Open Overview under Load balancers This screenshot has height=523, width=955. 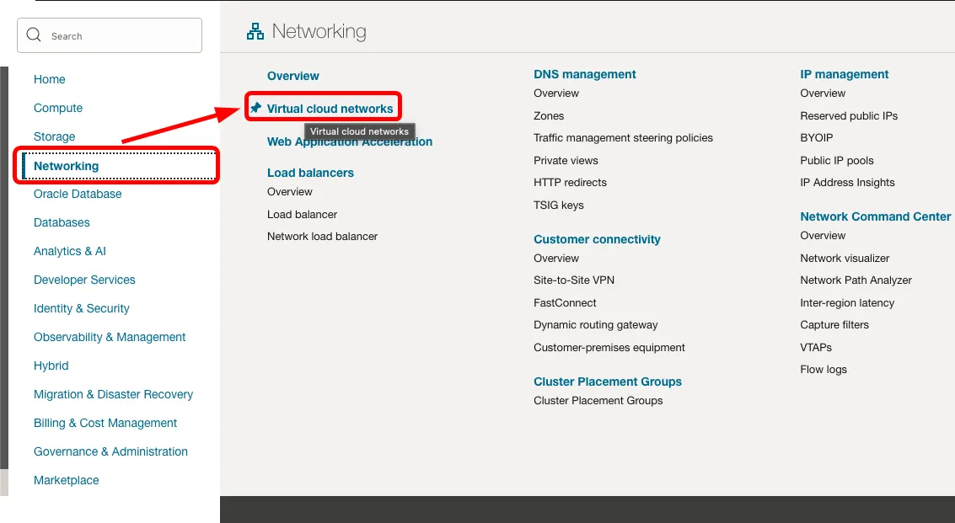point(289,191)
